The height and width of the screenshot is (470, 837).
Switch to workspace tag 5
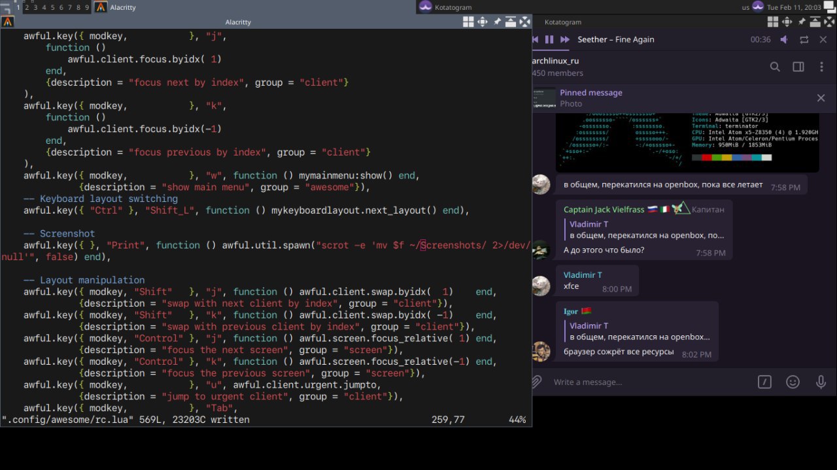pyautogui.click(x=53, y=7)
